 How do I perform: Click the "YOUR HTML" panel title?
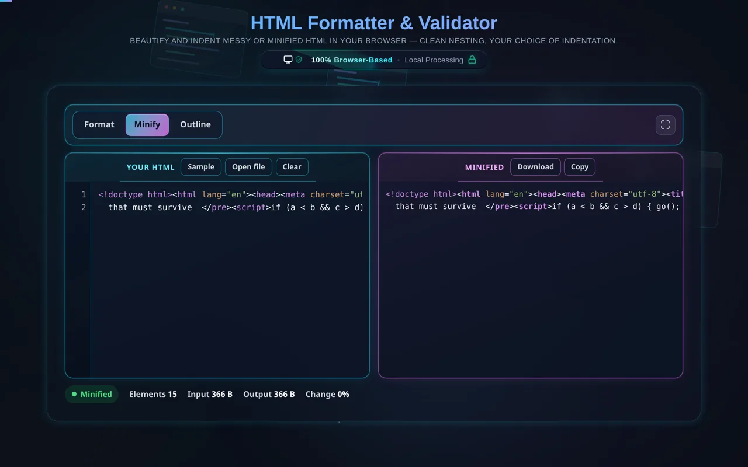[x=151, y=167]
